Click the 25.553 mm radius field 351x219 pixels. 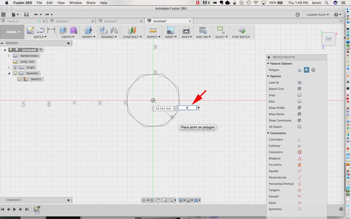[163, 109]
